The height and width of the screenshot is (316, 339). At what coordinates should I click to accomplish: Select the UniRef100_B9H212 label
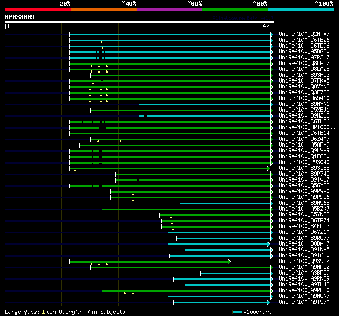pos(304,116)
